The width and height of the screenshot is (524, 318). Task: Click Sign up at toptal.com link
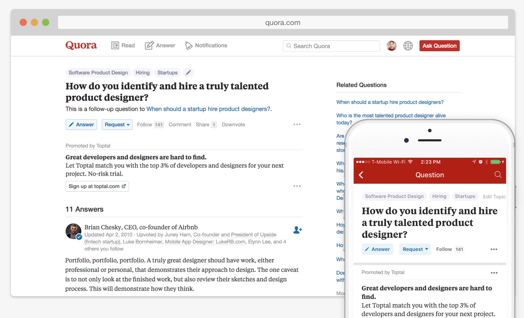tap(96, 186)
